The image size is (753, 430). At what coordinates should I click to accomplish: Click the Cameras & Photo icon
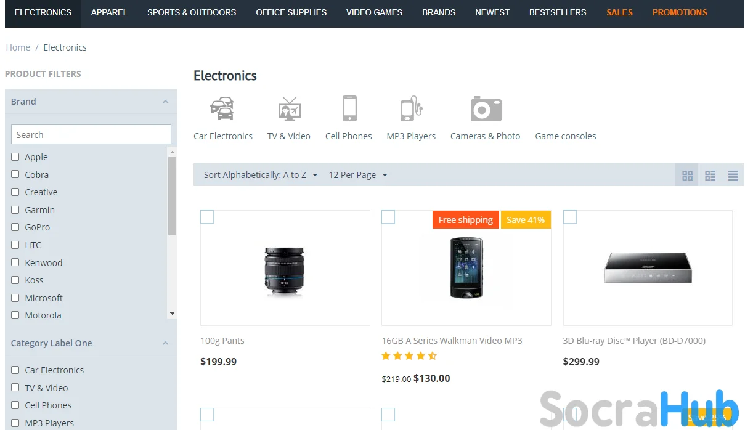click(x=486, y=109)
